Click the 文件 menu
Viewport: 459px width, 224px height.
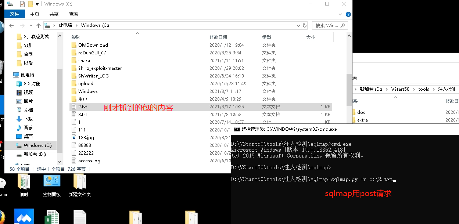tap(15, 14)
